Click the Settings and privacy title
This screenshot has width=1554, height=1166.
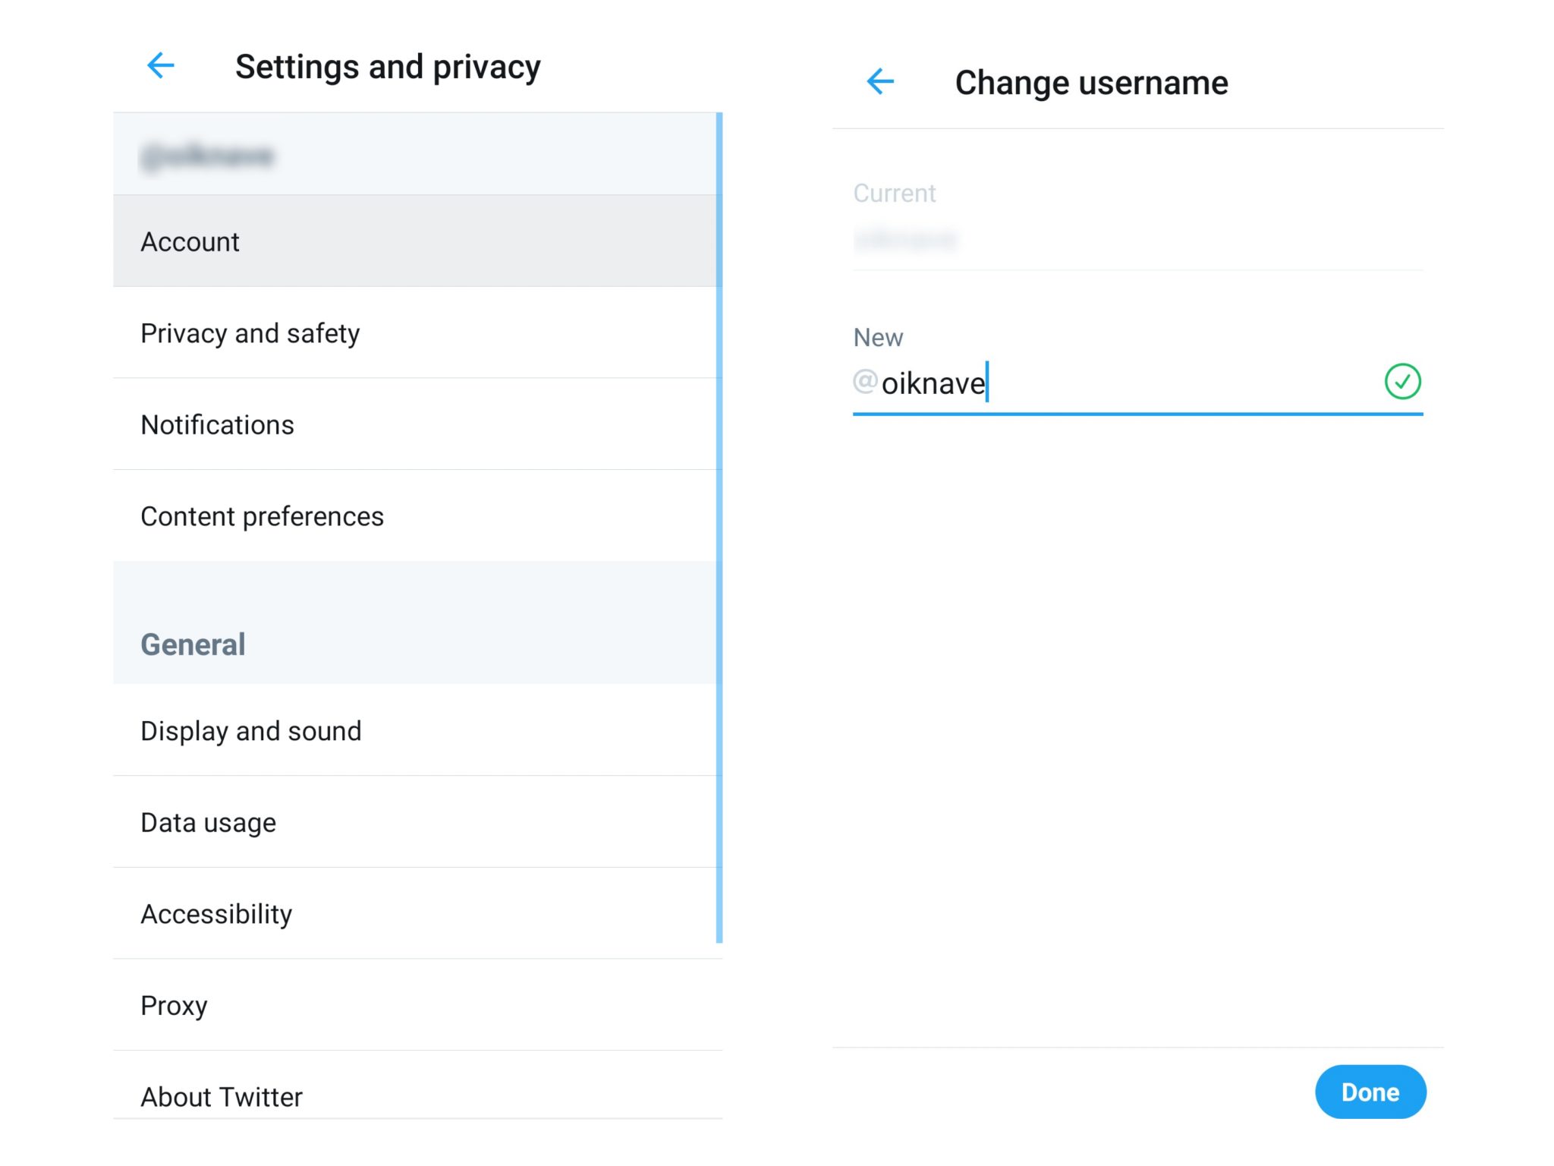coord(388,66)
